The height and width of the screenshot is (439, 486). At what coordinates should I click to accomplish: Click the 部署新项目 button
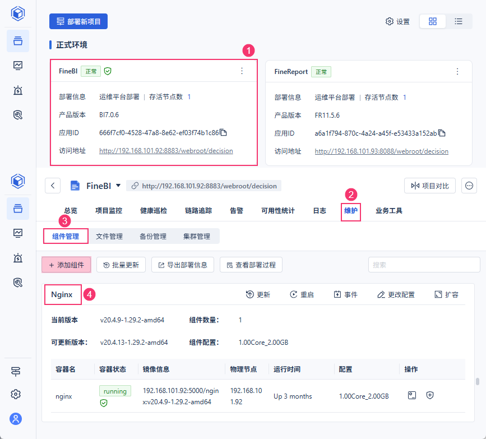pos(78,21)
